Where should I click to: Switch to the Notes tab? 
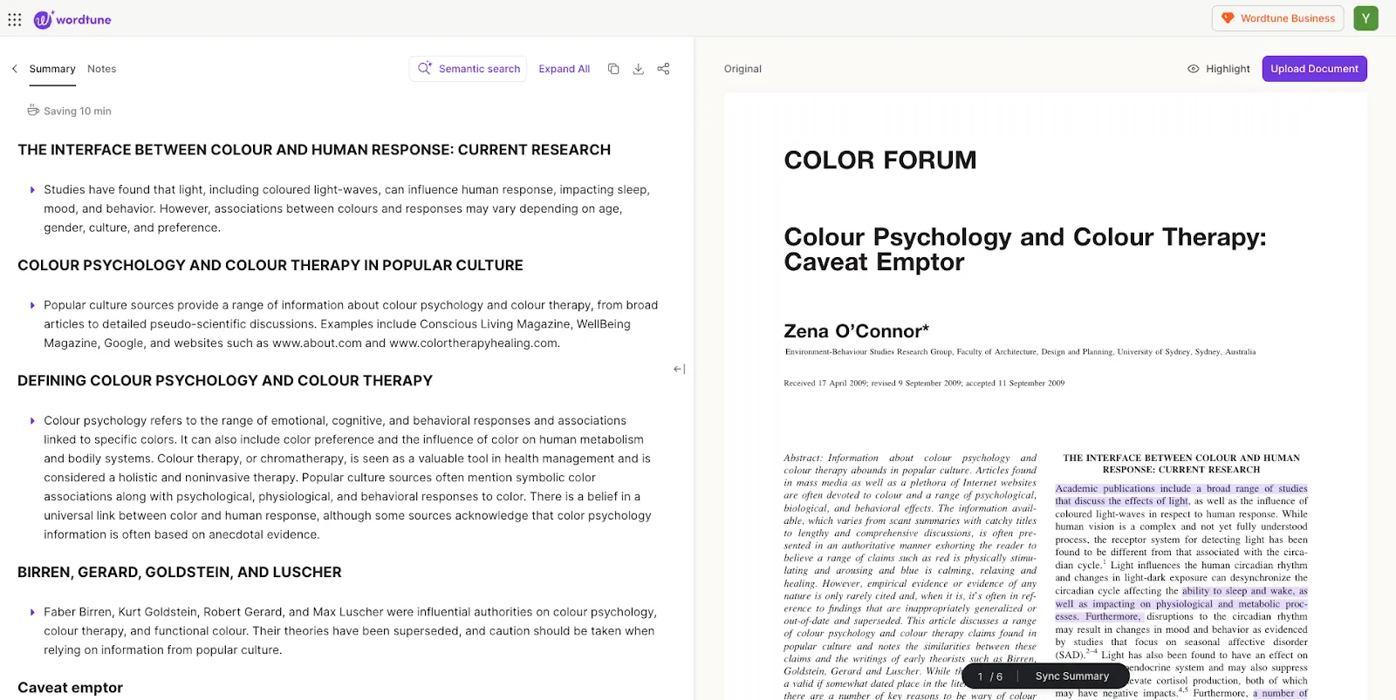pyautogui.click(x=101, y=69)
